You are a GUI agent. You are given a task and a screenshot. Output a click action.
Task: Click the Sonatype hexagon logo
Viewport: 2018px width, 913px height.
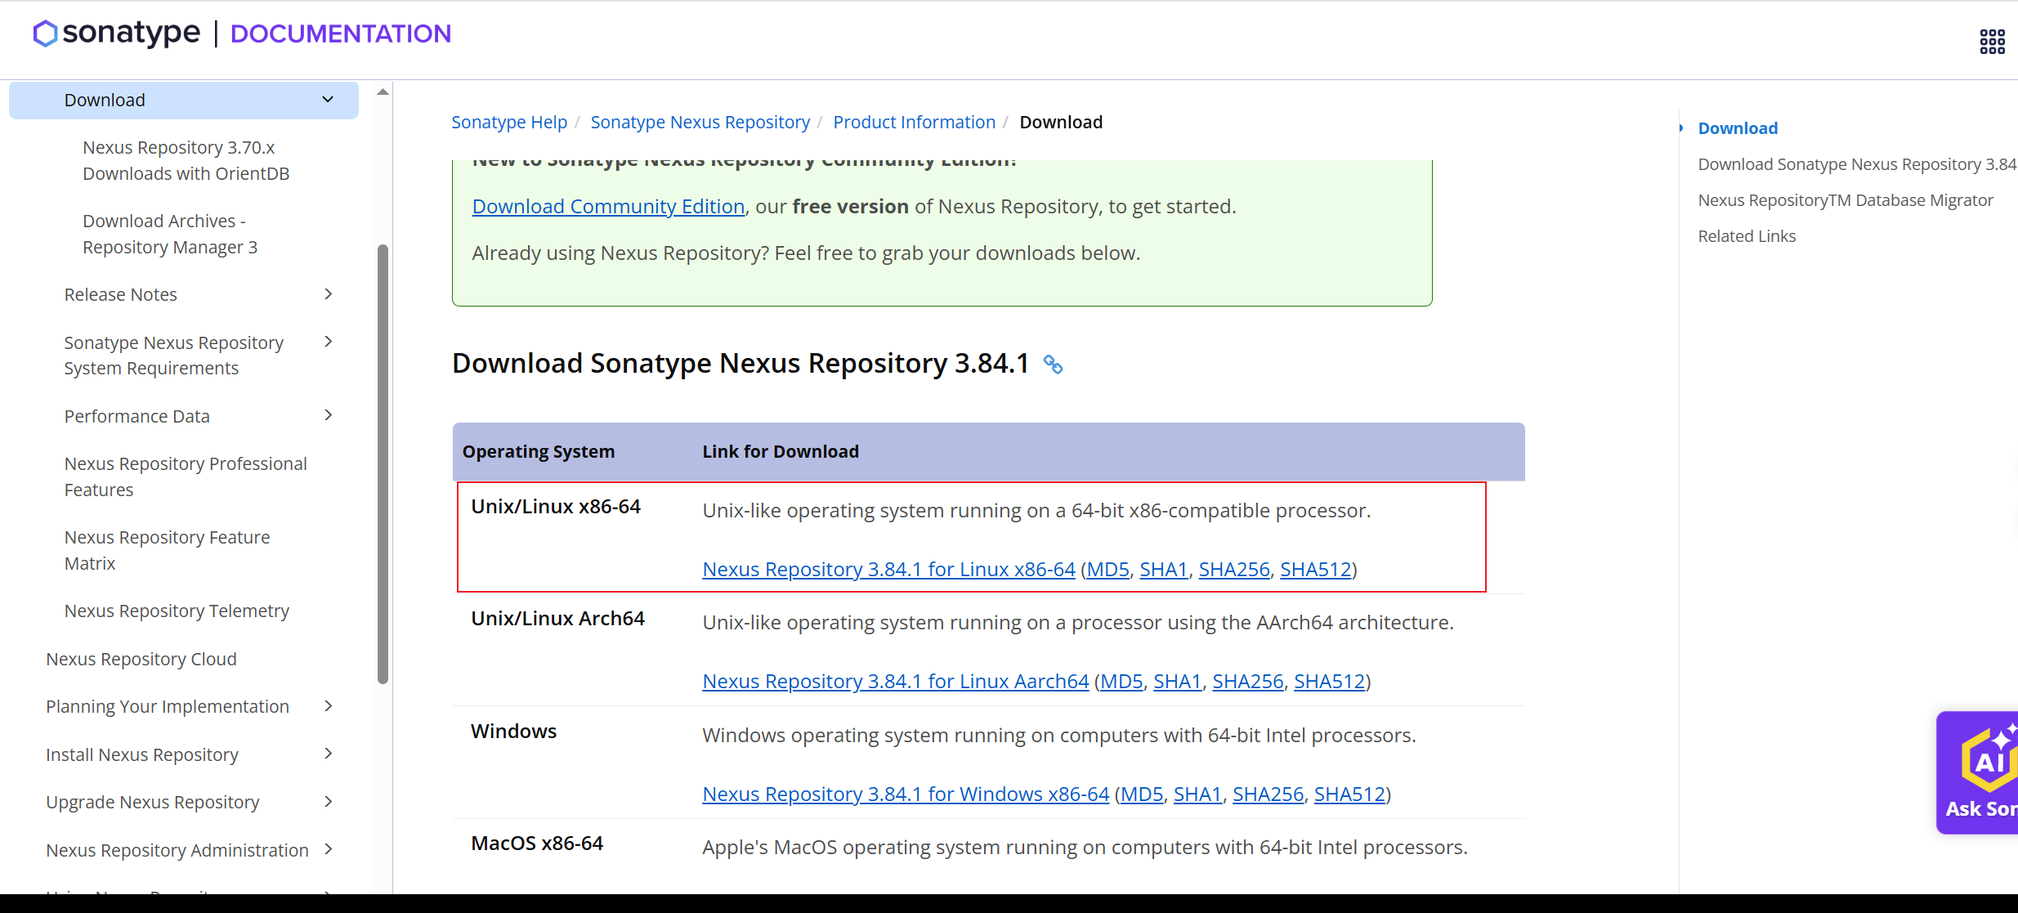[x=45, y=34]
